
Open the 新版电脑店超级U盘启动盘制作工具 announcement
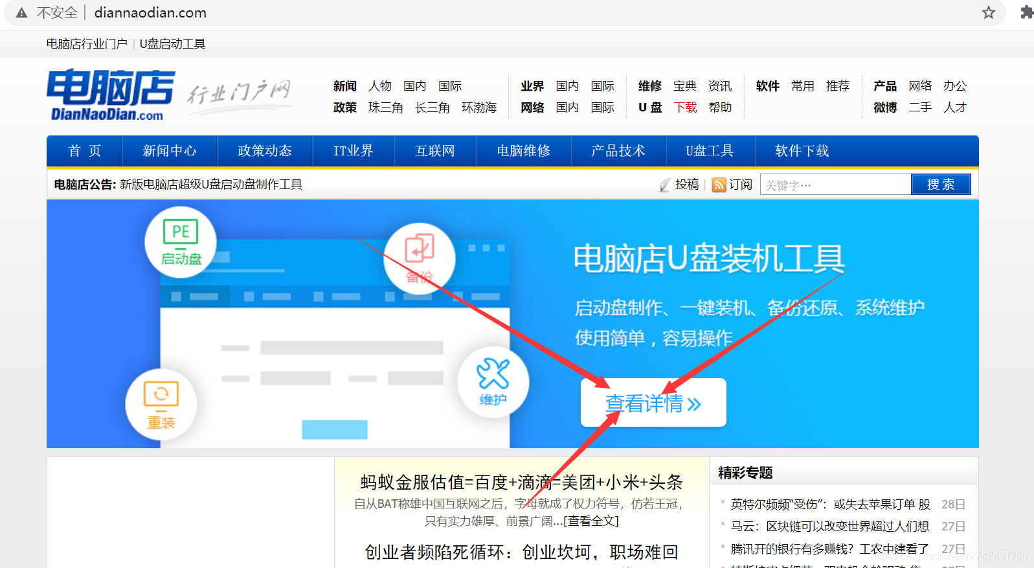[x=211, y=185]
